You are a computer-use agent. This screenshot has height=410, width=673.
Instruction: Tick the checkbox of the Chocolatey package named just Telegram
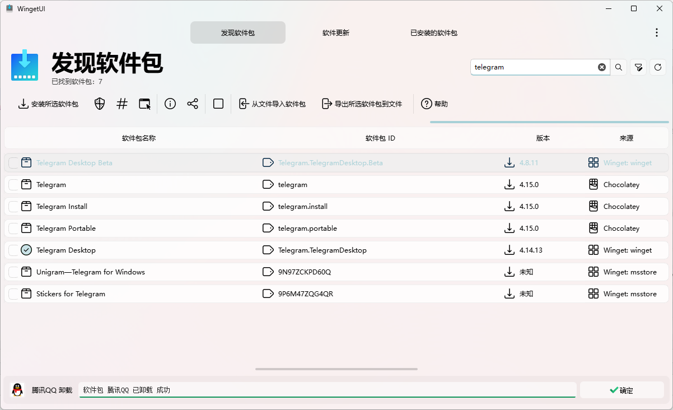coord(13,185)
